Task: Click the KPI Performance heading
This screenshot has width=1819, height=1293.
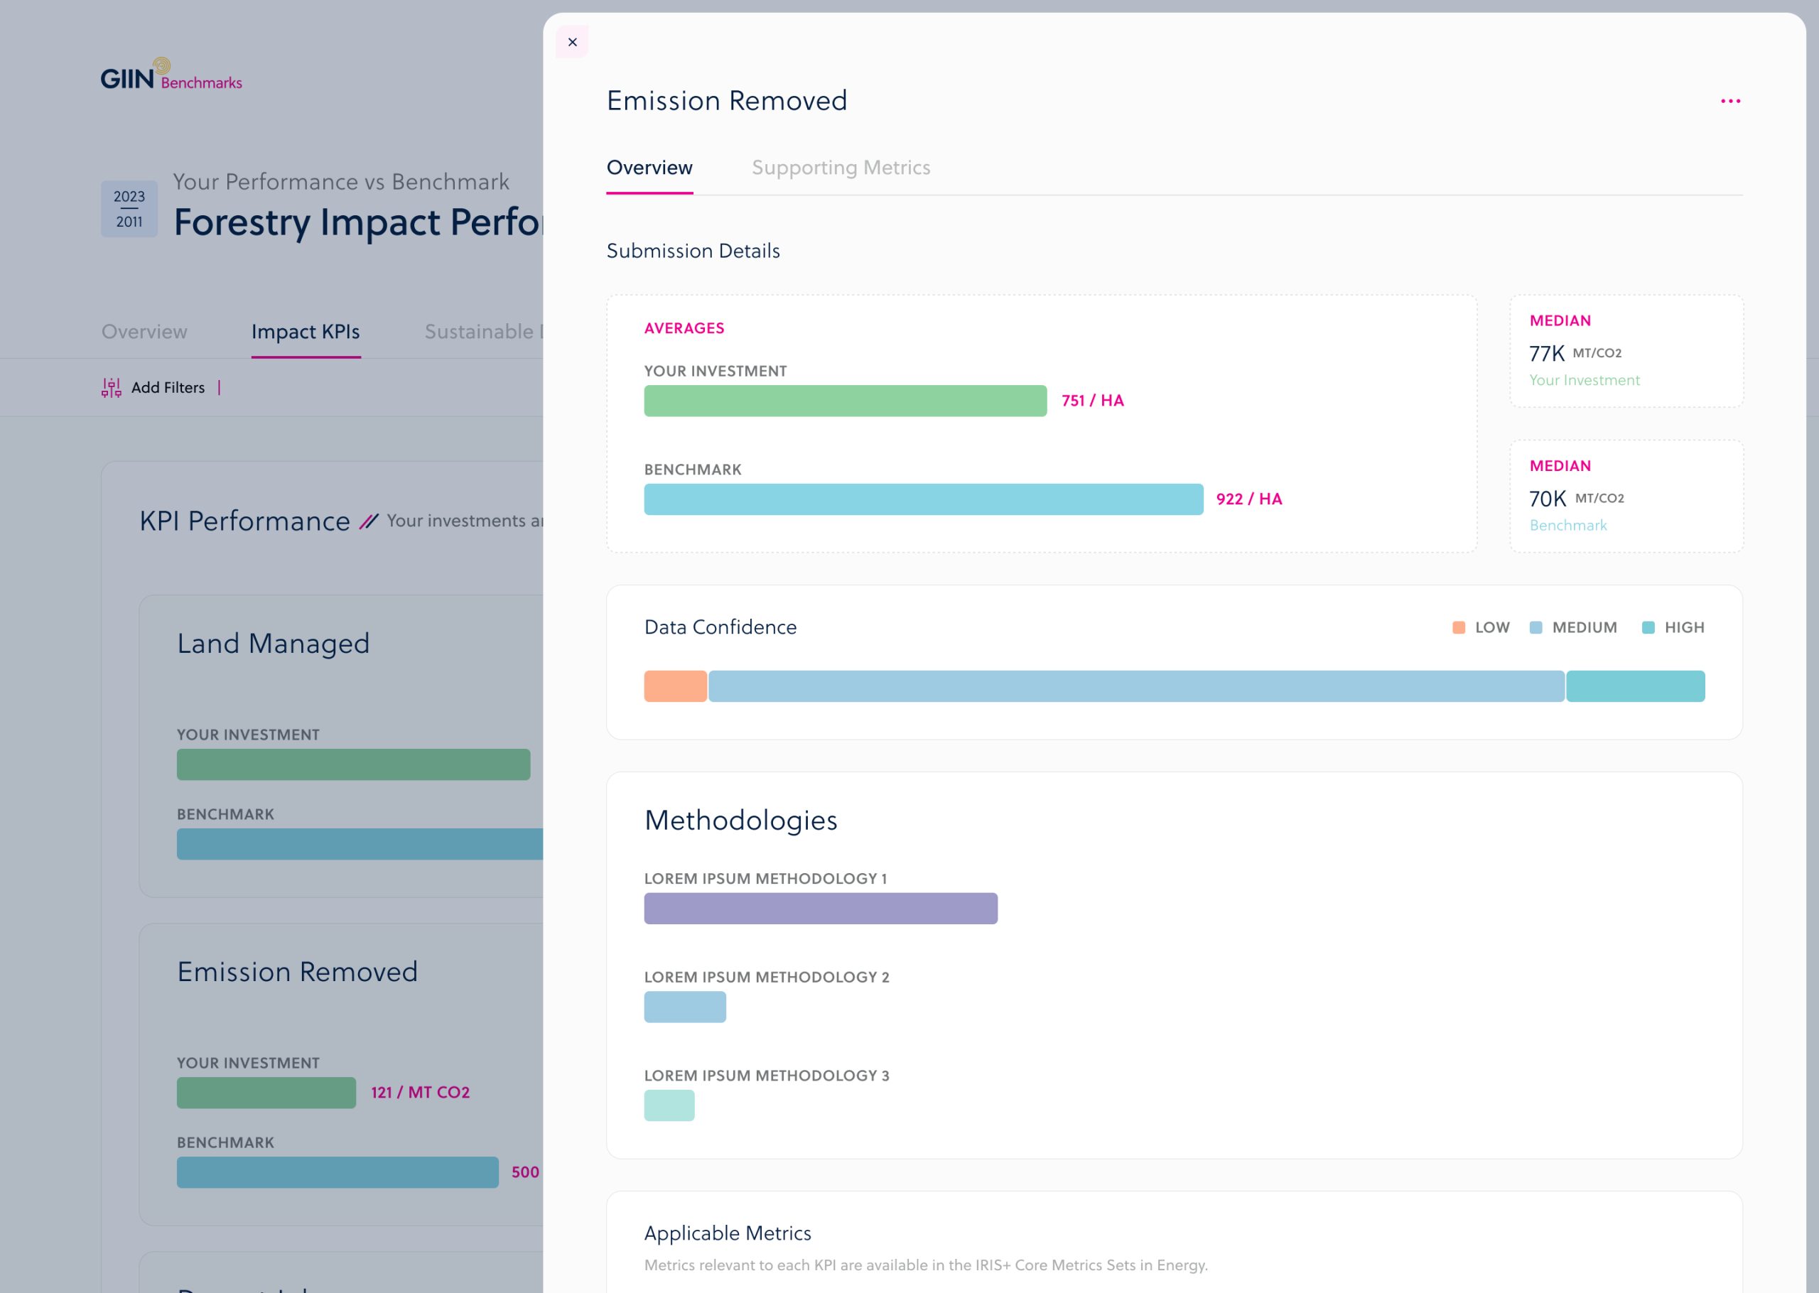Action: pos(244,521)
